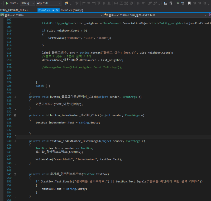The height and width of the screenshot is (201, 211).
Task: Click the Uncomment selected lines icon
Action: 183,3
